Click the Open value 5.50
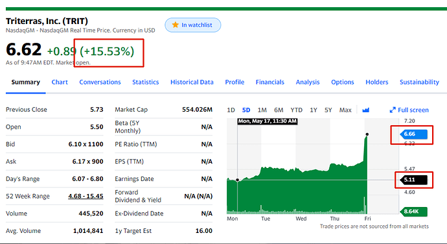This screenshot has height=244, width=447. pos(97,127)
